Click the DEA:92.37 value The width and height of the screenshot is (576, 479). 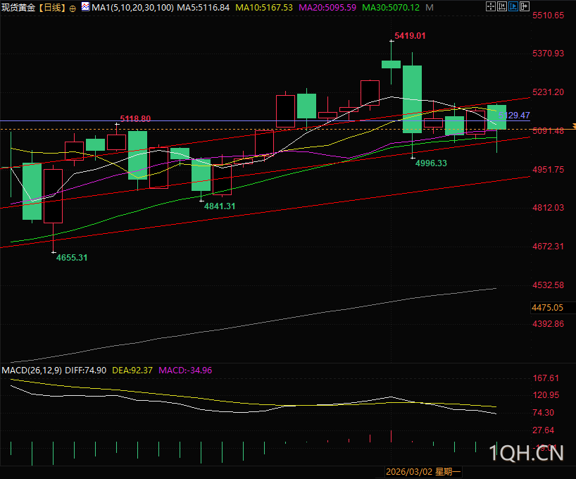click(x=132, y=371)
